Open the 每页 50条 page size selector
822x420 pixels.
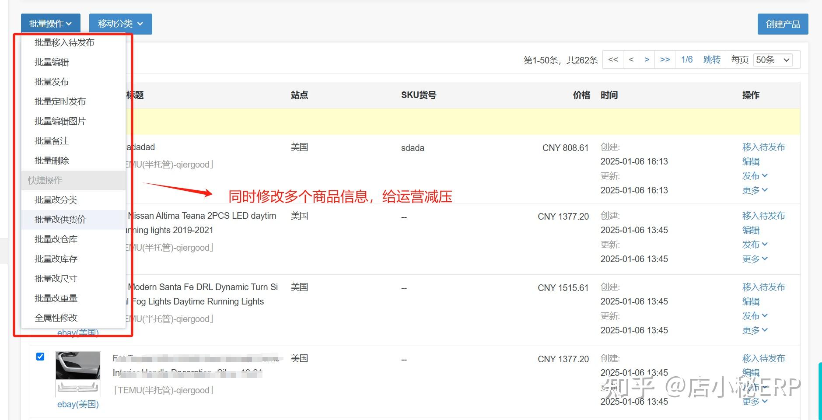[772, 59]
